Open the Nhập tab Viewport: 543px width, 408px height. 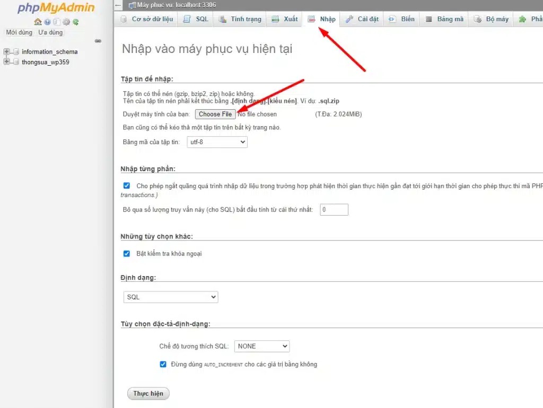point(322,19)
